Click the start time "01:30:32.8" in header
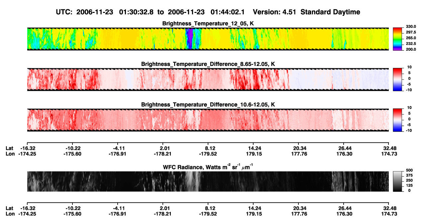This screenshot has height=221, width=432. point(136,12)
